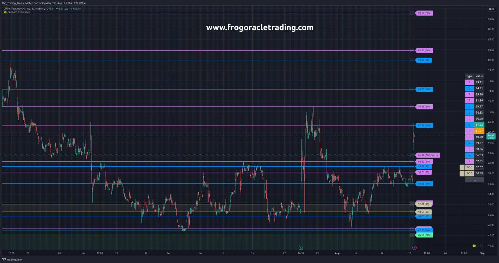Click the current price label 65.50 on the axis
Image resolution: width=499 pixels, height=263 pixels.
click(x=491, y=136)
